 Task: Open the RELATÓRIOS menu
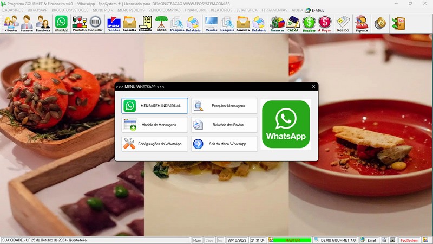point(221,10)
